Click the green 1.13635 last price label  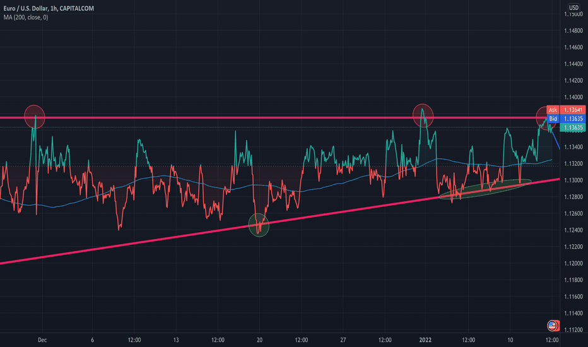click(573, 127)
